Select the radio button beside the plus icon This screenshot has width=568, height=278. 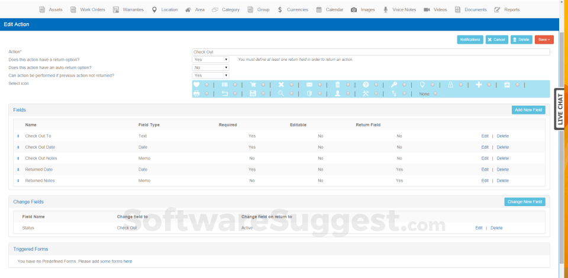pyautogui.click(x=489, y=84)
